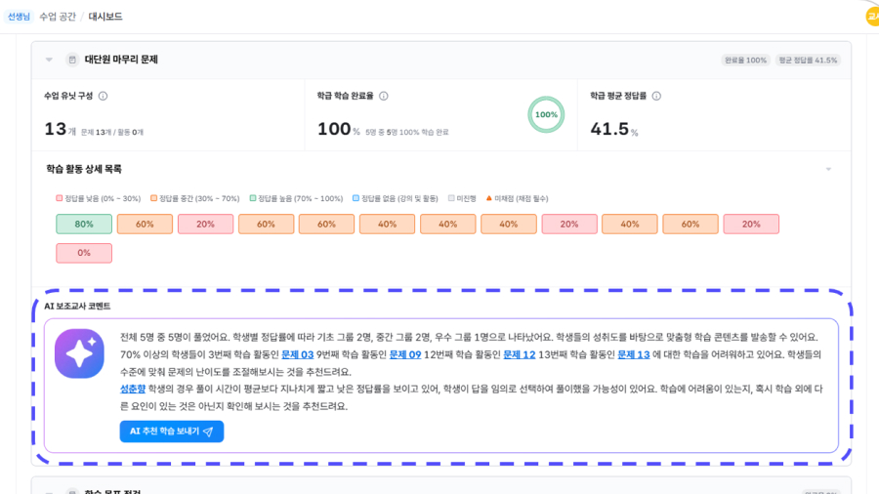Open the 문제 09 link
The width and height of the screenshot is (879, 494).
[405, 354]
